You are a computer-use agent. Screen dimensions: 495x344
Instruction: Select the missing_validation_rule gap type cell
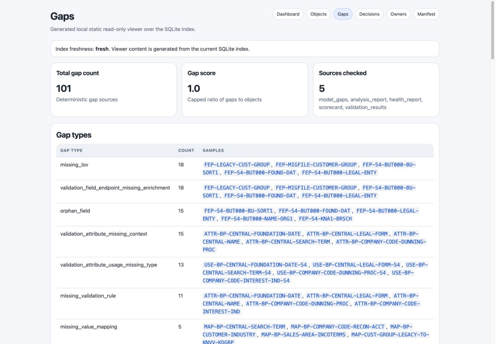88,296
